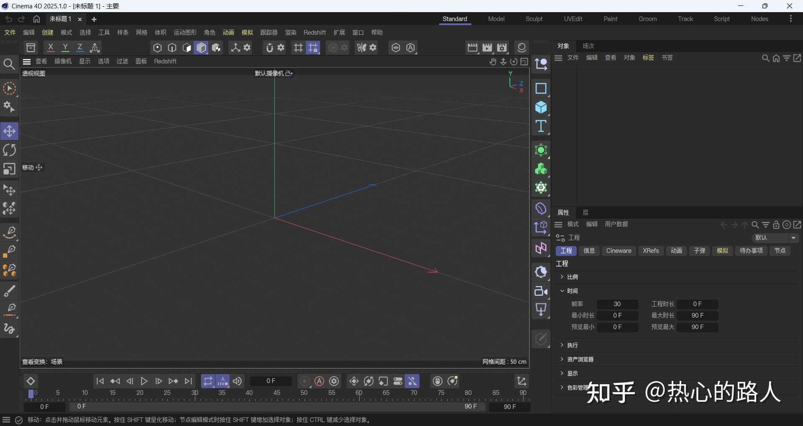Image resolution: width=803 pixels, height=426 pixels.
Task: Collapse the 时间 section in attributes
Action: pos(562,291)
